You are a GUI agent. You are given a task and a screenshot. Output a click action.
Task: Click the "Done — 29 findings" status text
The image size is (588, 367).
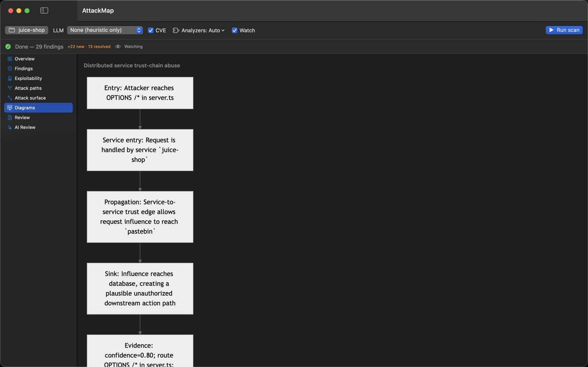click(x=39, y=47)
